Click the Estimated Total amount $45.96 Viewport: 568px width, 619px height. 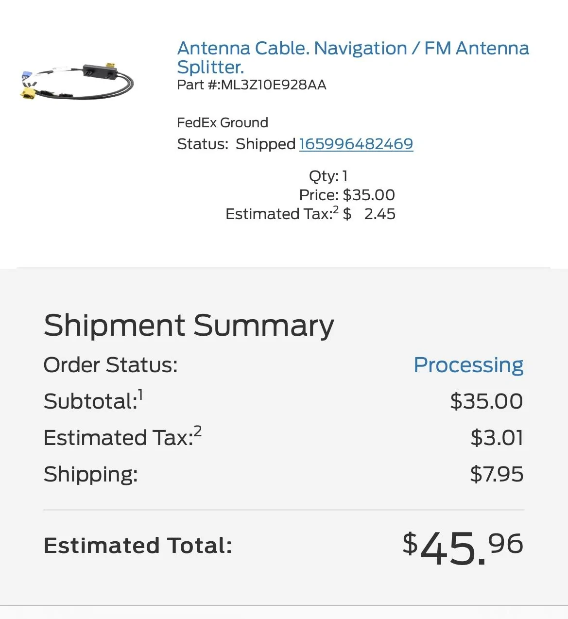(x=462, y=546)
